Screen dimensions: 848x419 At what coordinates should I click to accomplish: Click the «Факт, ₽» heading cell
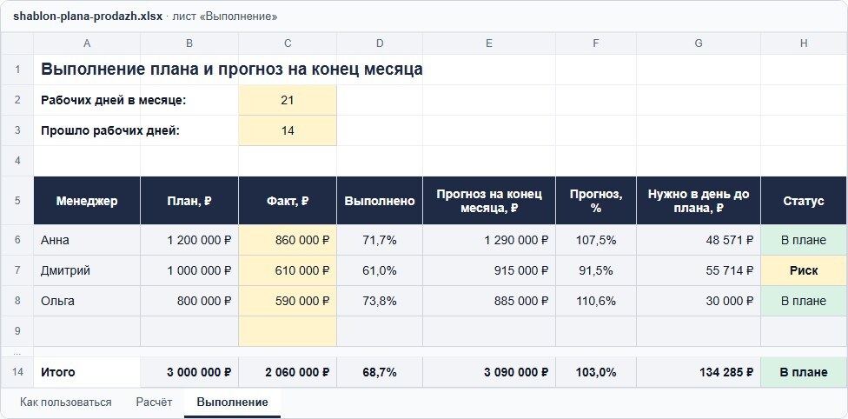click(x=288, y=200)
